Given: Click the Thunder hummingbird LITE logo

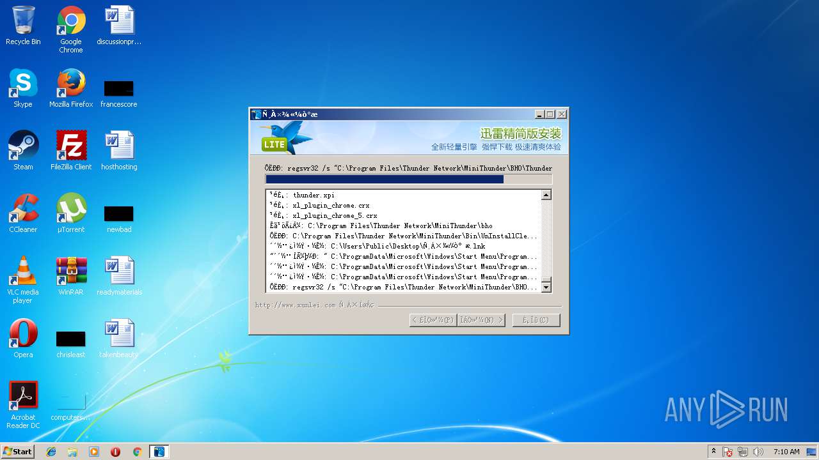Looking at the screenshot, I should click(286, 137).
